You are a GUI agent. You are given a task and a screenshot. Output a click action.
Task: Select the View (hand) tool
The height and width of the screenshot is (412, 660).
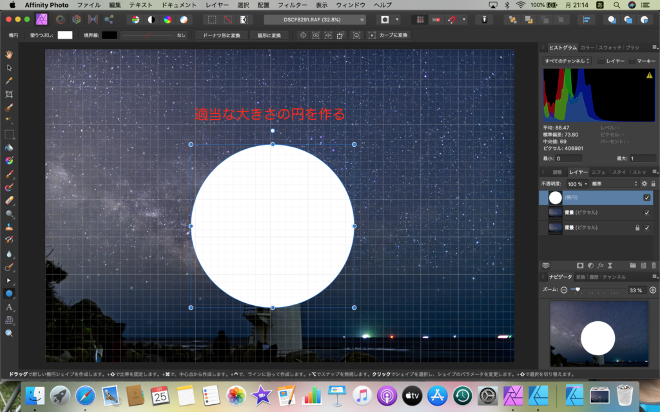tap(9, 54)
